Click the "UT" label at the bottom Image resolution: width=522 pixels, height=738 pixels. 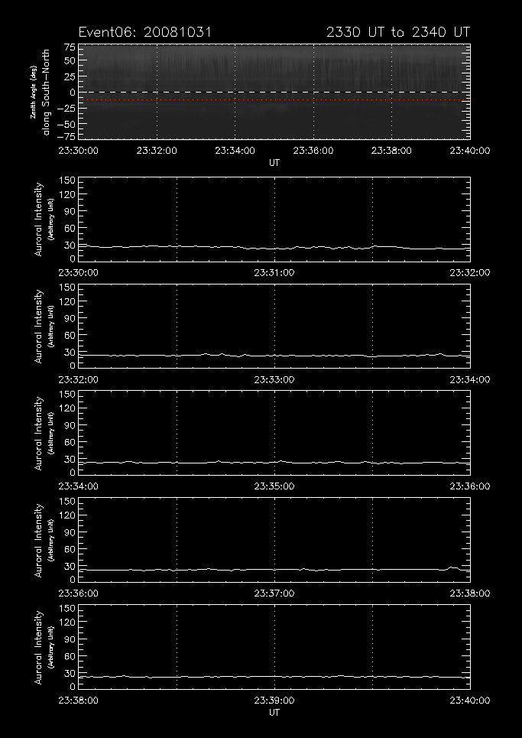click(x=274, y=713)
